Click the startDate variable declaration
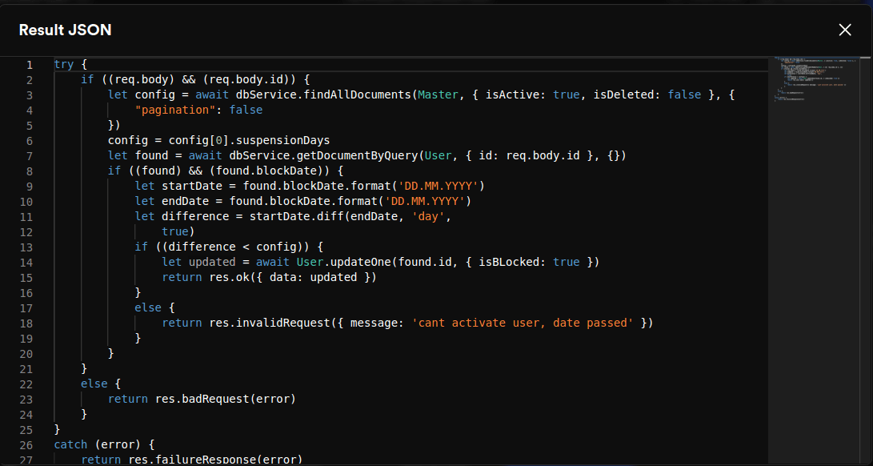The image size is (873, 466). pos(189,186)
